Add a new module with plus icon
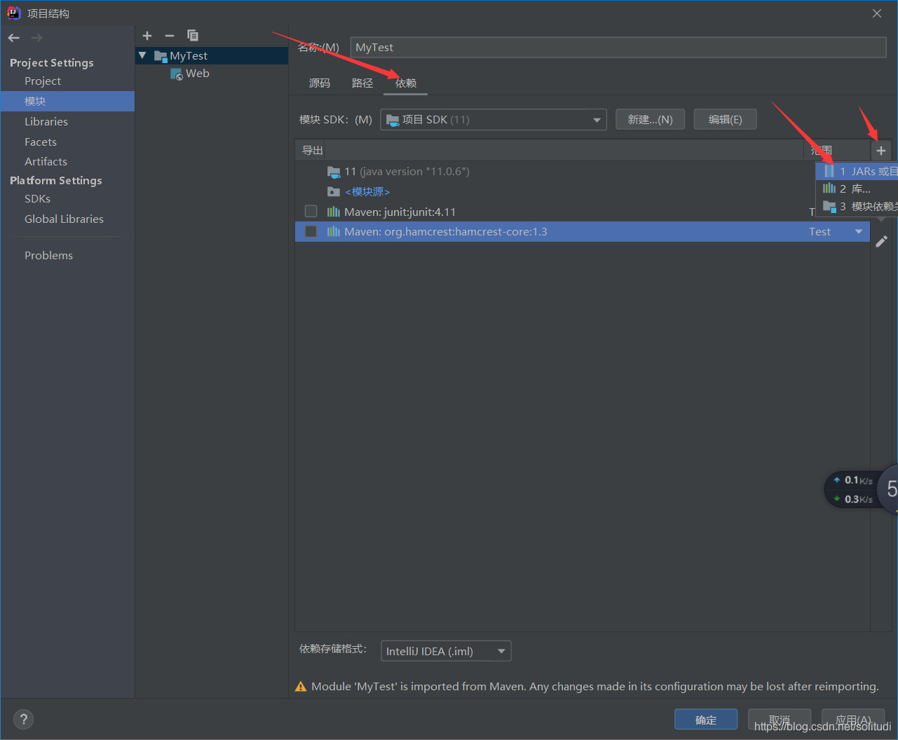Viewport: 898px width, 740px height. 147,36
